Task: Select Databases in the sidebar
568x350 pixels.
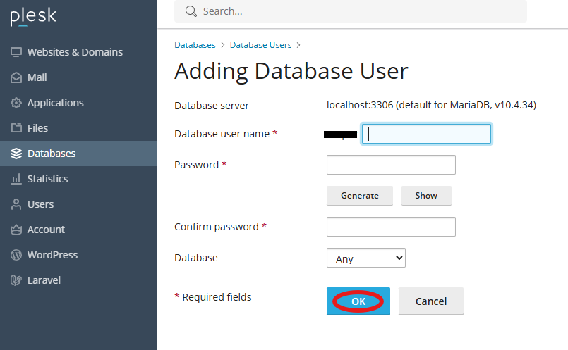Action: tap(78, 154)
